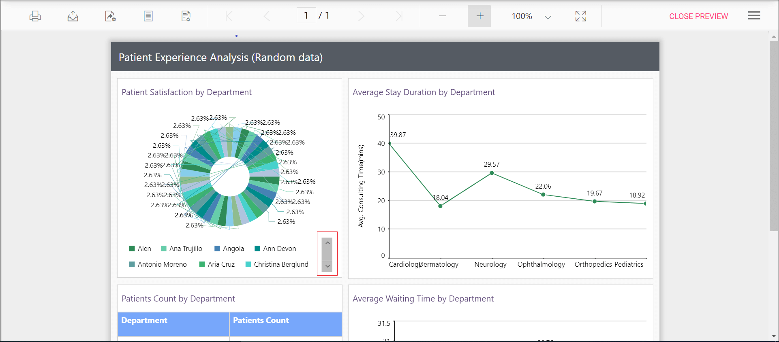Viewport: 779px width, 342px height.
Task: Click the Orthopedics data point 19.67
Action: click(x=595, y=201)
